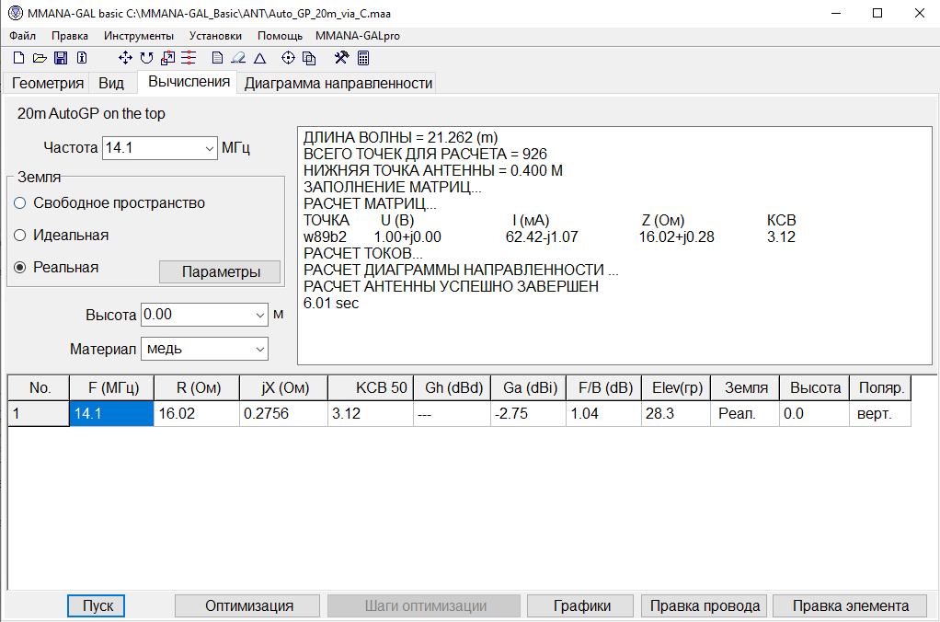
Task: Open Графики button
Action: (x=580, y=605)
